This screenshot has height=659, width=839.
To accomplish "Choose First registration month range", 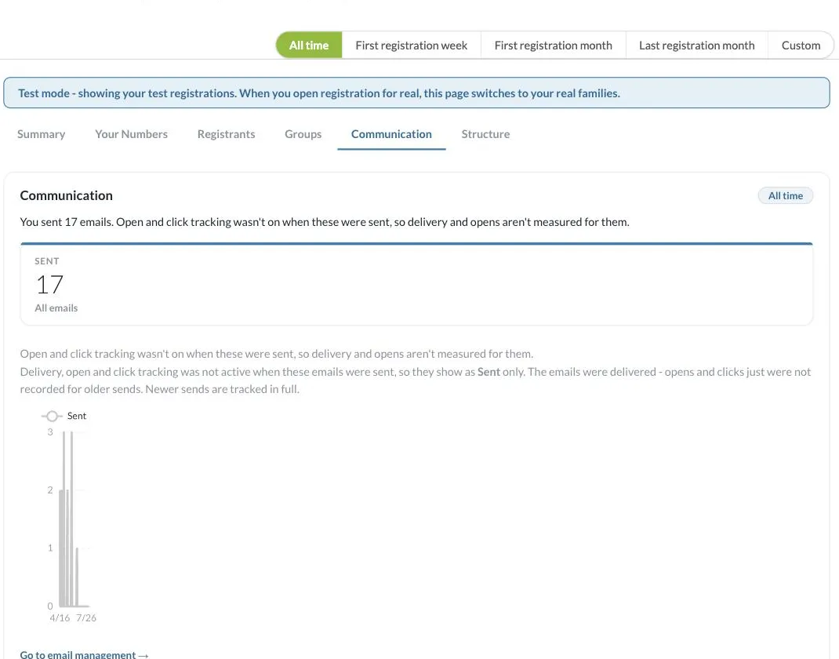I will coord(553,46).
